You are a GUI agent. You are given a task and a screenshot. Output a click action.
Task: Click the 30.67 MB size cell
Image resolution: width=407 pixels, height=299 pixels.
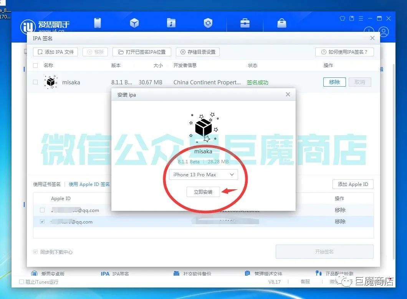[x=150, y=82]
